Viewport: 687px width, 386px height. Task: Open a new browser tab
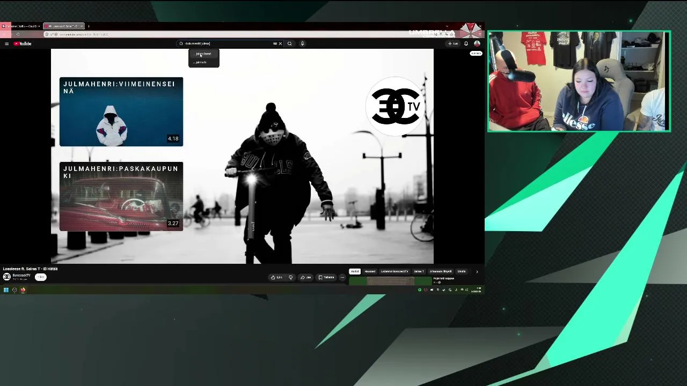[x=89, y=26]
